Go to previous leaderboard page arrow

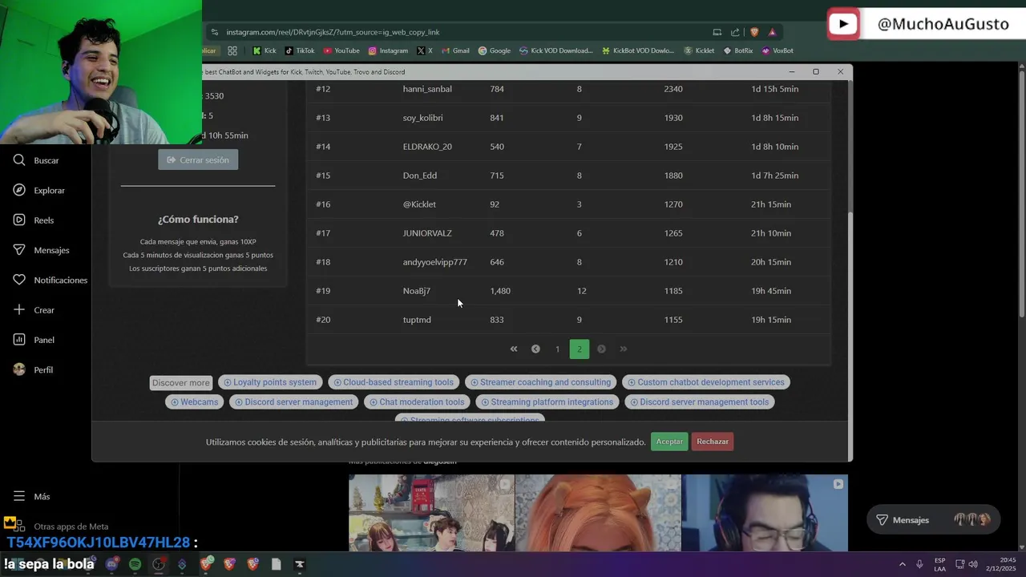[535, 349]
